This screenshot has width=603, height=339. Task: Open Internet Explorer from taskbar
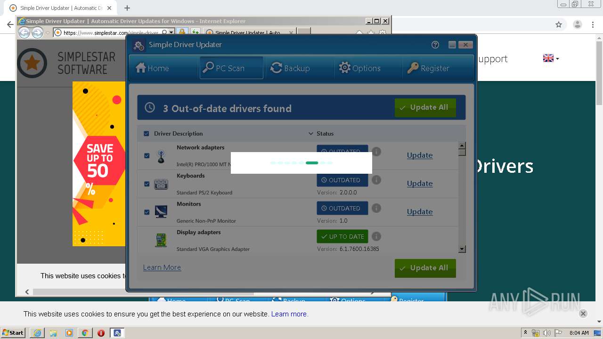[x=37, y=333]
